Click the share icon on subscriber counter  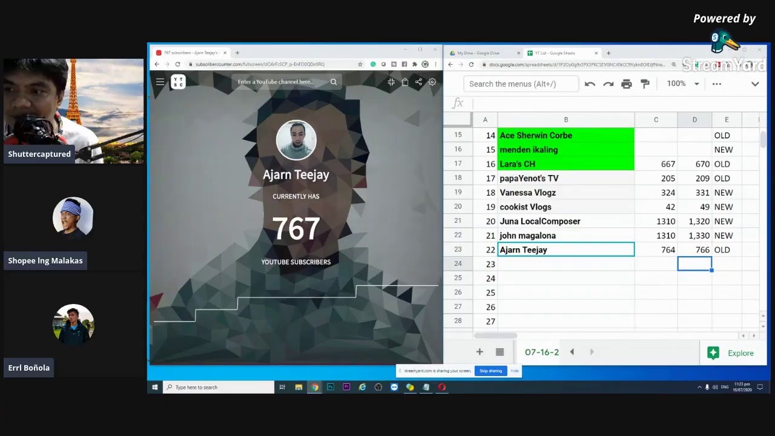click(418, 82)
